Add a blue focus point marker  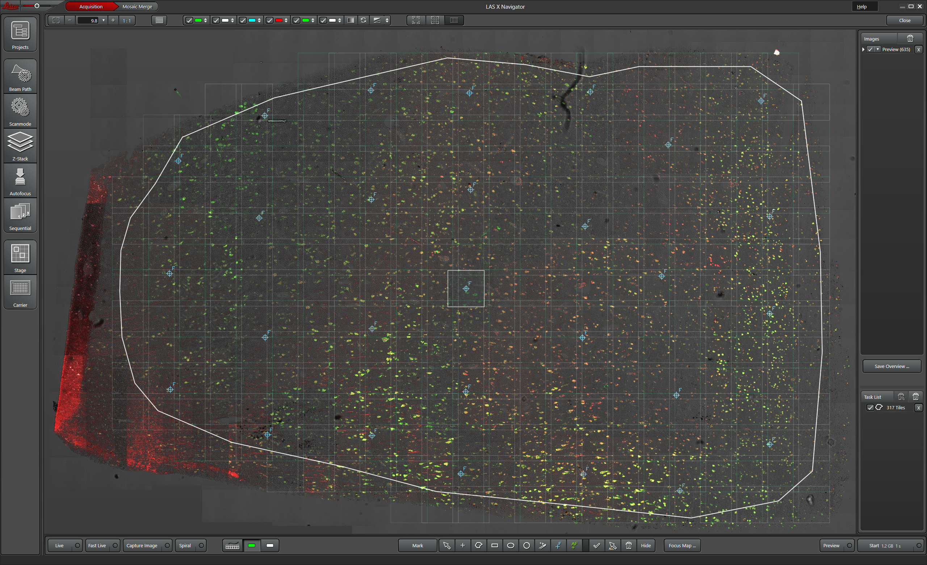(x=559, y=545)
